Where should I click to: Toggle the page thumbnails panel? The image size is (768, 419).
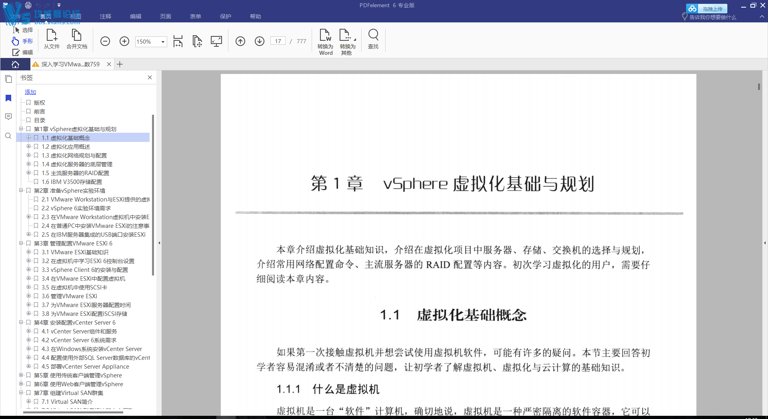[x=8, y=79]
